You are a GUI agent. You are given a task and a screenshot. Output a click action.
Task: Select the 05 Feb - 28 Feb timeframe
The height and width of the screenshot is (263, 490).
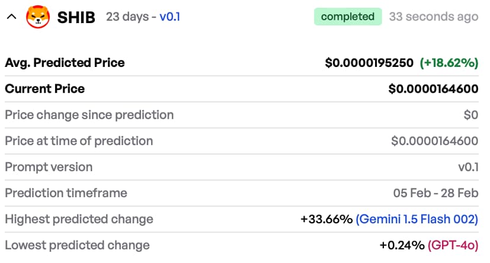[435, 193]
